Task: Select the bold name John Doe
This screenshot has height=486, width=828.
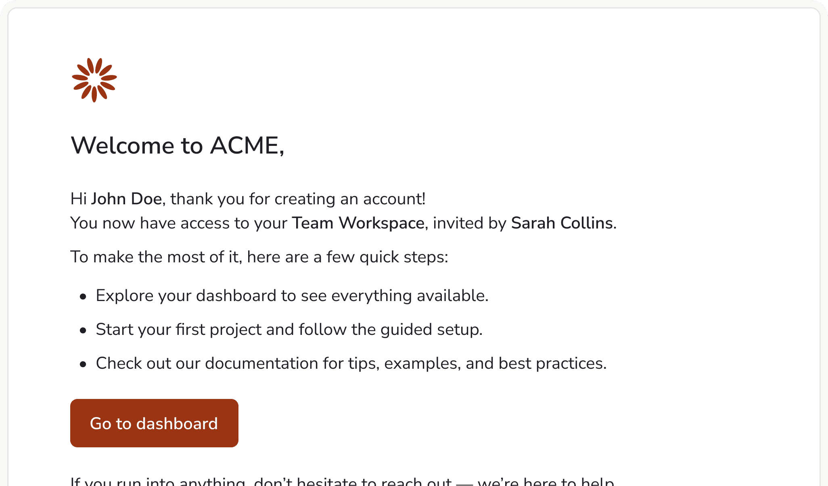Action: click(126, 199)
